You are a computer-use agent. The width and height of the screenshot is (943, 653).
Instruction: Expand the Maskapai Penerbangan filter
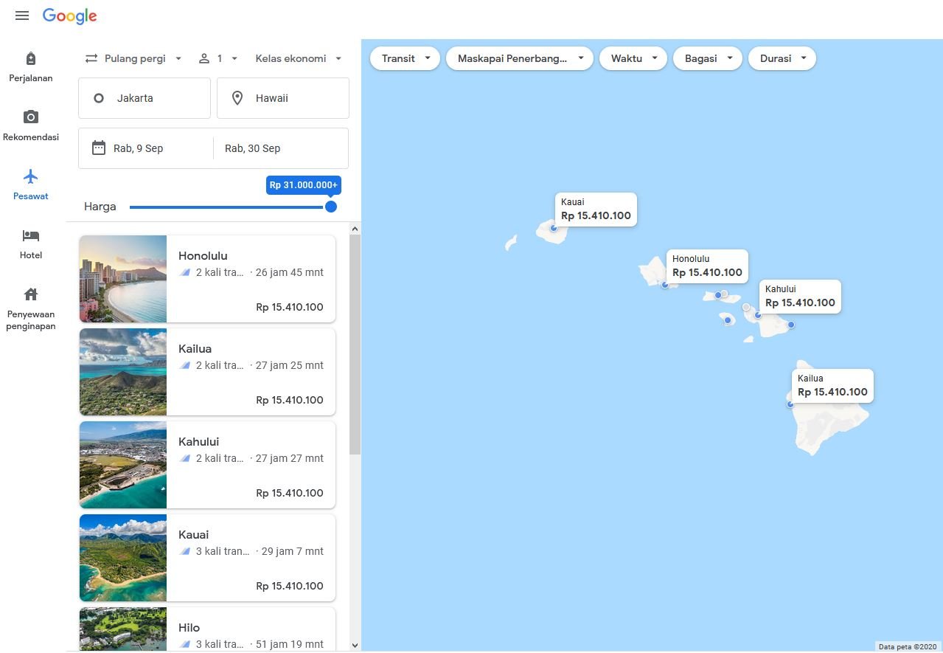[x=520, y=58]
